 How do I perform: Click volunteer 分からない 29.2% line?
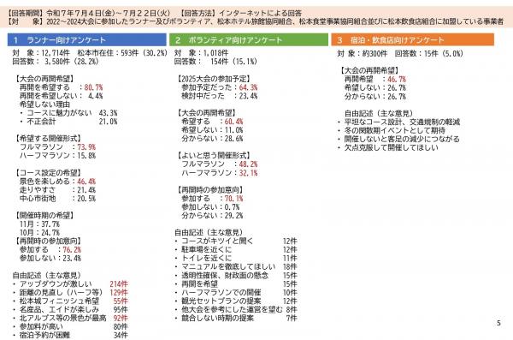[212, 216]
